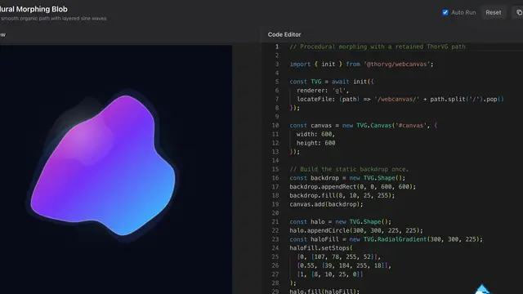Click the 'const TVG = await init({' line
Image resolution: width=523 pixels, height=294 pixels.
point(332,82)
